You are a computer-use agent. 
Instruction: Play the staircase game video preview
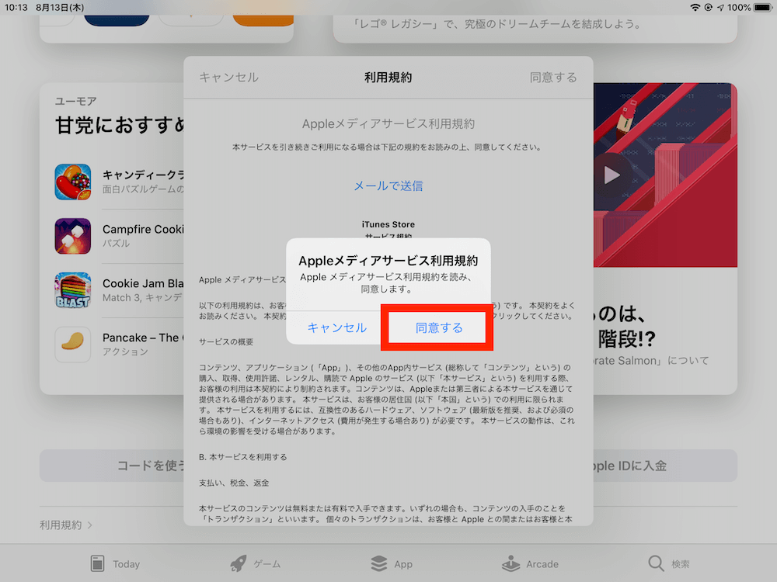coord(611,175)
